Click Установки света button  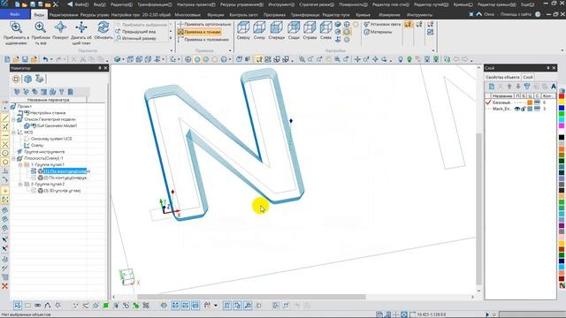[382, 24]
